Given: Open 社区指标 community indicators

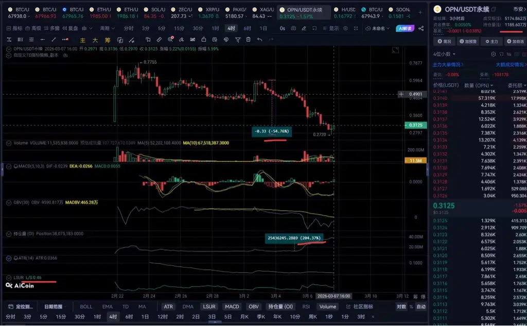Looking at the screenshot, I should [360, 307].
